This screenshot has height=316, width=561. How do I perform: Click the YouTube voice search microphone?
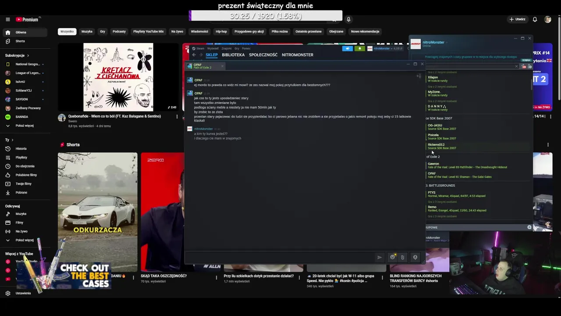coord(348,19)
